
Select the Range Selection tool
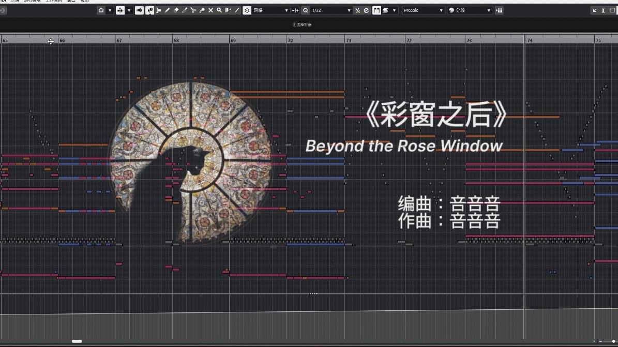158,11
